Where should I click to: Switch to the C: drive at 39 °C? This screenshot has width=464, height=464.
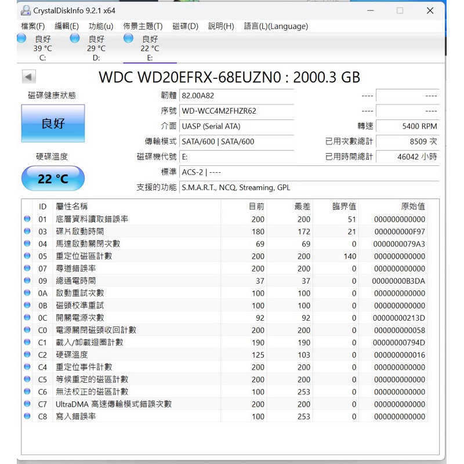[x=42, y=48]
